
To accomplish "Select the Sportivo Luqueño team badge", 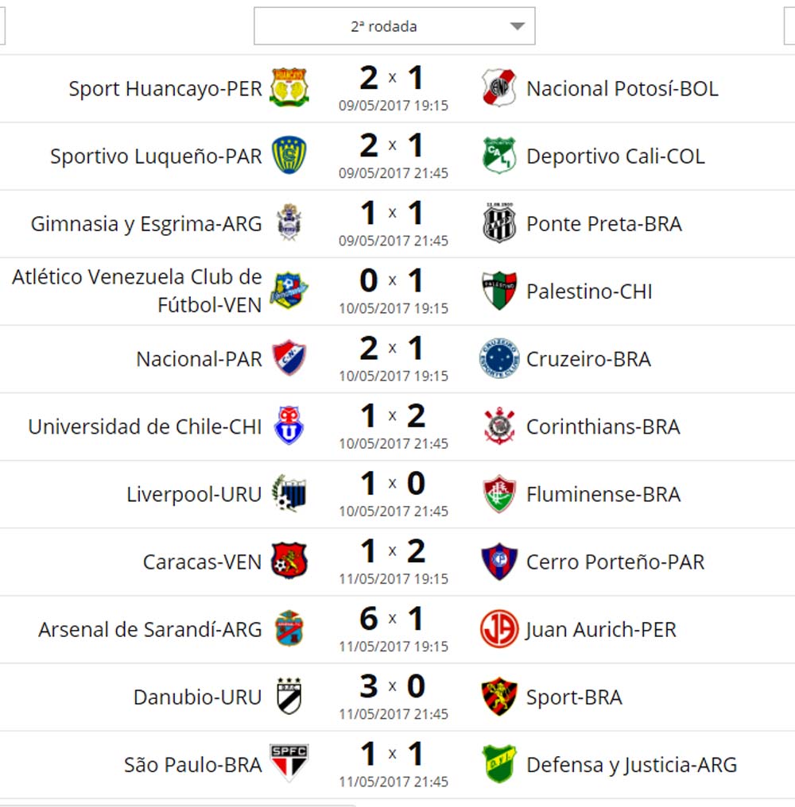I will click(289, 155).
